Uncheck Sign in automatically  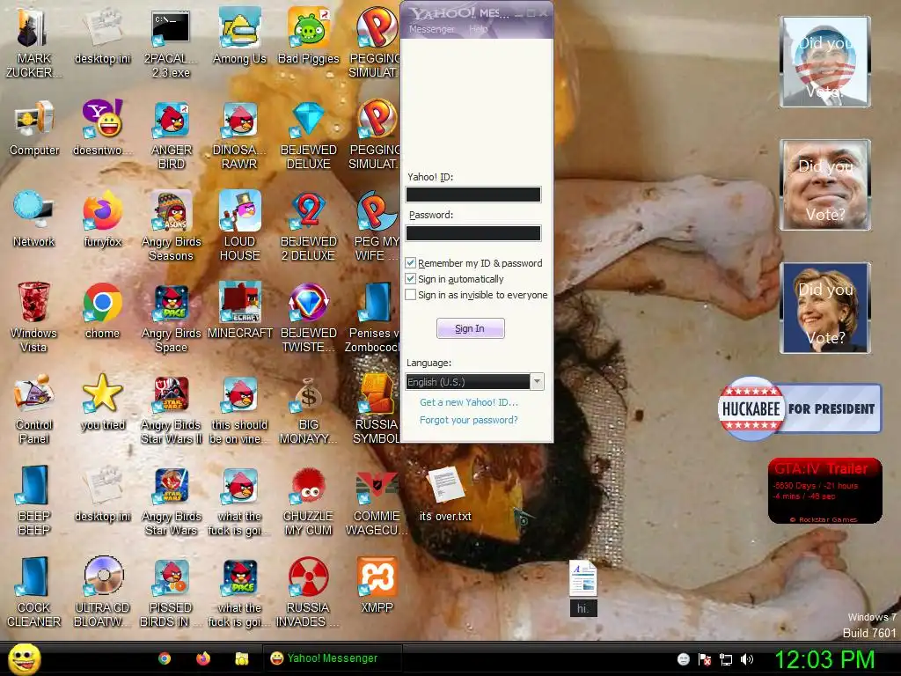pyautogui.click(x=410, y=279)
